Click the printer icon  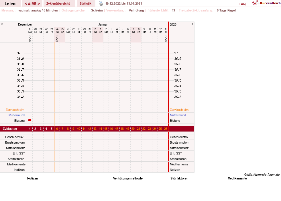pyautogui.click(x=101, y=3)
